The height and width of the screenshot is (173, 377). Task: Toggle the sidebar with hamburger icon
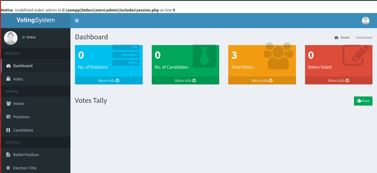click(x=77, y=21)
